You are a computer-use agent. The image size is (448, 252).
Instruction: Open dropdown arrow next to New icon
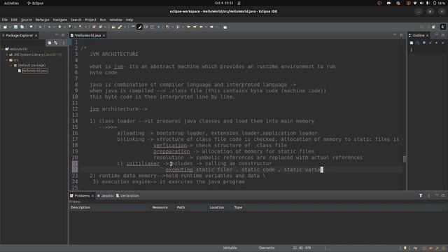pos(10,27)
